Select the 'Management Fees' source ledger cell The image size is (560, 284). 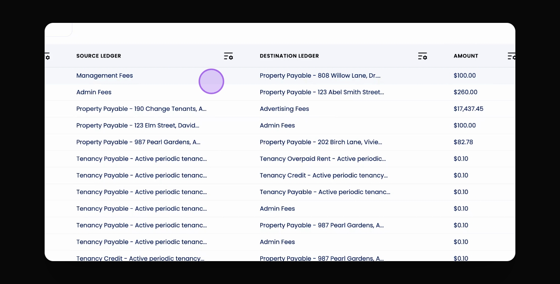[x=105, y=76]
